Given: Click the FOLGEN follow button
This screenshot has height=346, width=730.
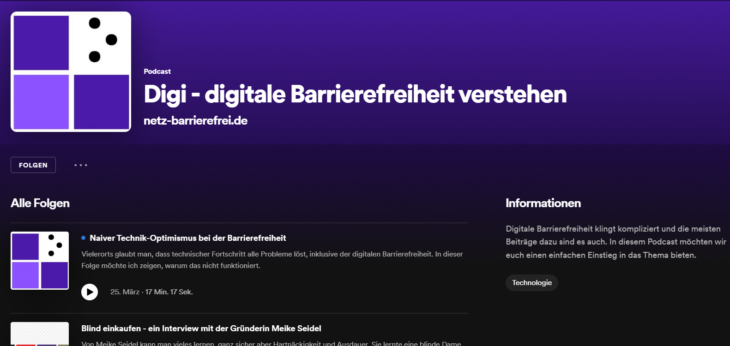Looking at the screenshot, I should tap(33, 165).
